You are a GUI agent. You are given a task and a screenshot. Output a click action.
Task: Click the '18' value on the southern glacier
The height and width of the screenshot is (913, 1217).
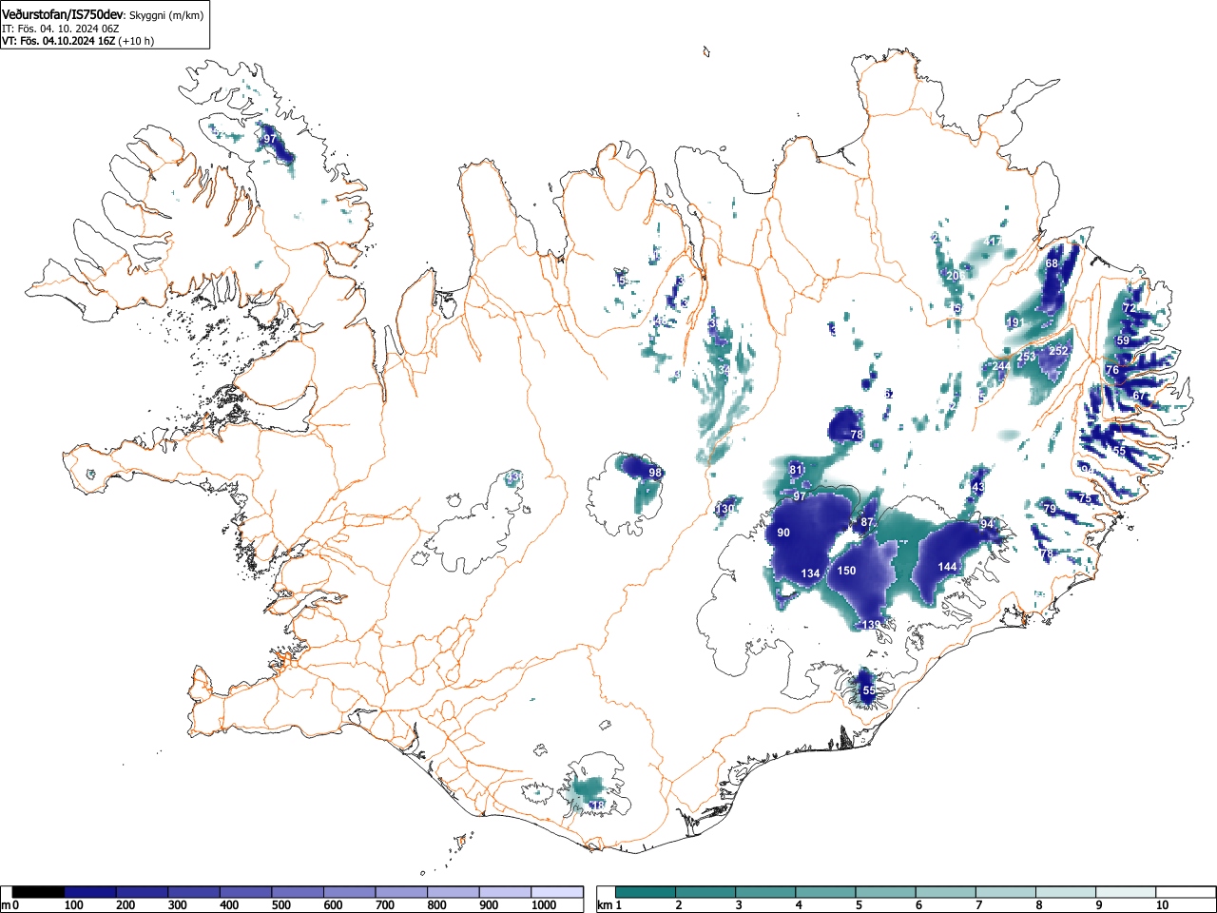tap(598, 806)
